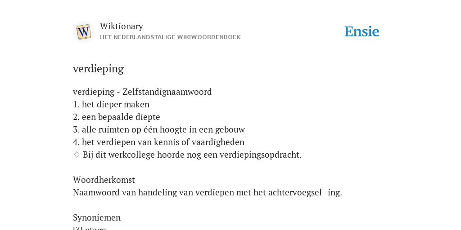Click the diamond bullet before example sentence
Viewport: 461px width, 230px height.
(x=77, y=155)
